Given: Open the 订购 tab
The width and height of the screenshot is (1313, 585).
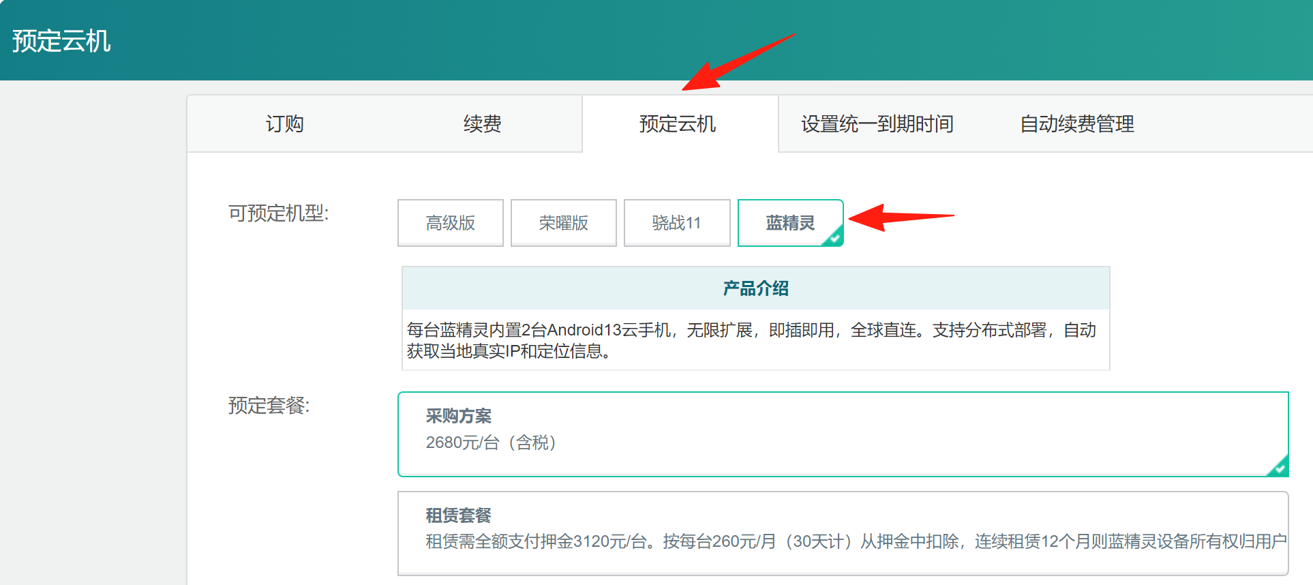Looking at the screenshot, I should [284, 124].
